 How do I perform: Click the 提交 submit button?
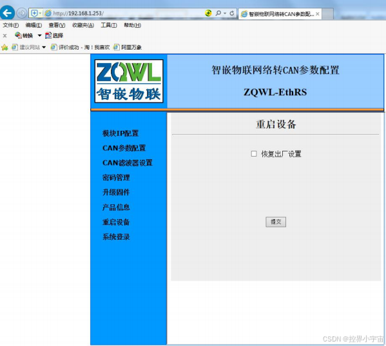pyautogui.click(x=276, y=222)
